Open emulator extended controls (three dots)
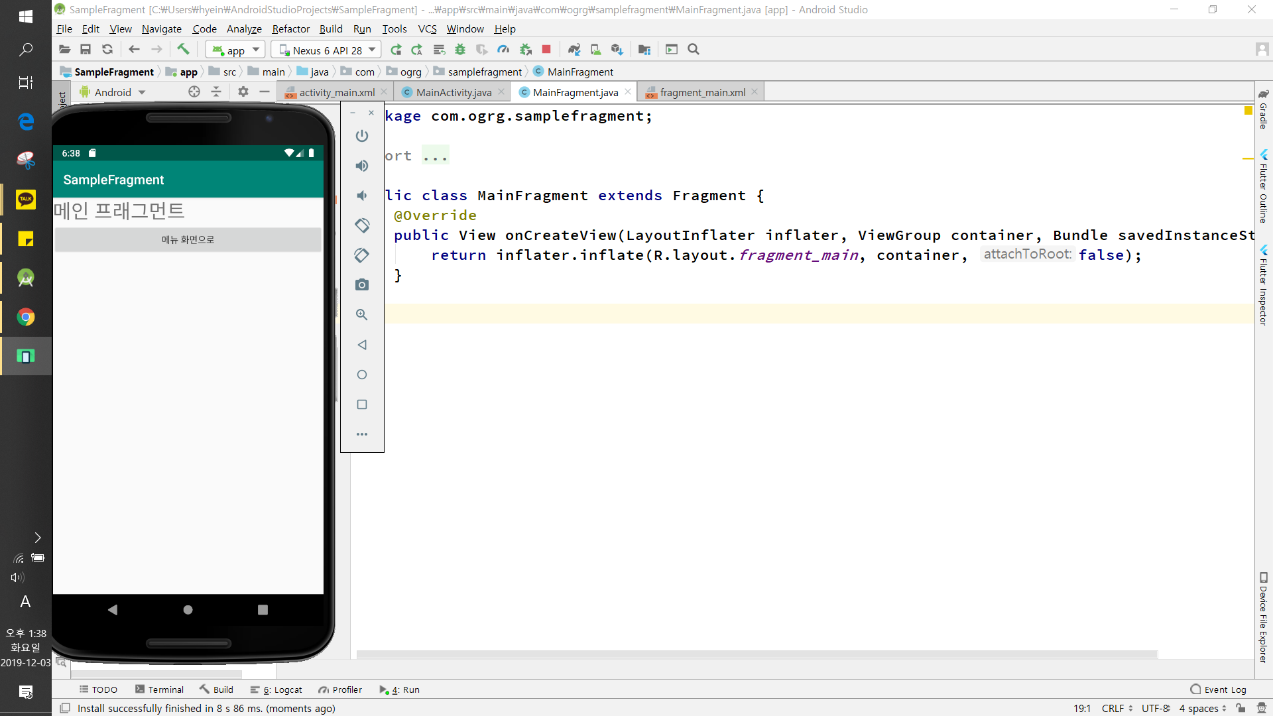Image resolution: width=1273 pixels, height=716 pixels. [x=361, y=434]
